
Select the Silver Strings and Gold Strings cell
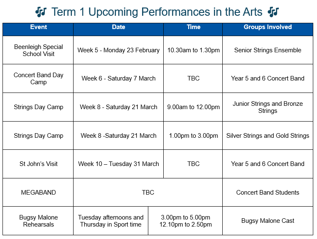coord(268,136)
